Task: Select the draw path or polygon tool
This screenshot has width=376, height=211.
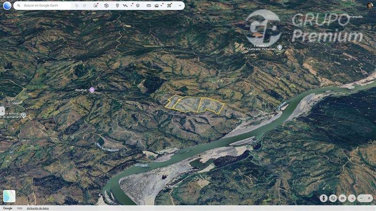Action: click(125, 6)
